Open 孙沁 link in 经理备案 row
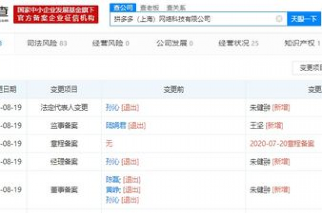Viewport: 322px width, 213px height. (112, 162)
